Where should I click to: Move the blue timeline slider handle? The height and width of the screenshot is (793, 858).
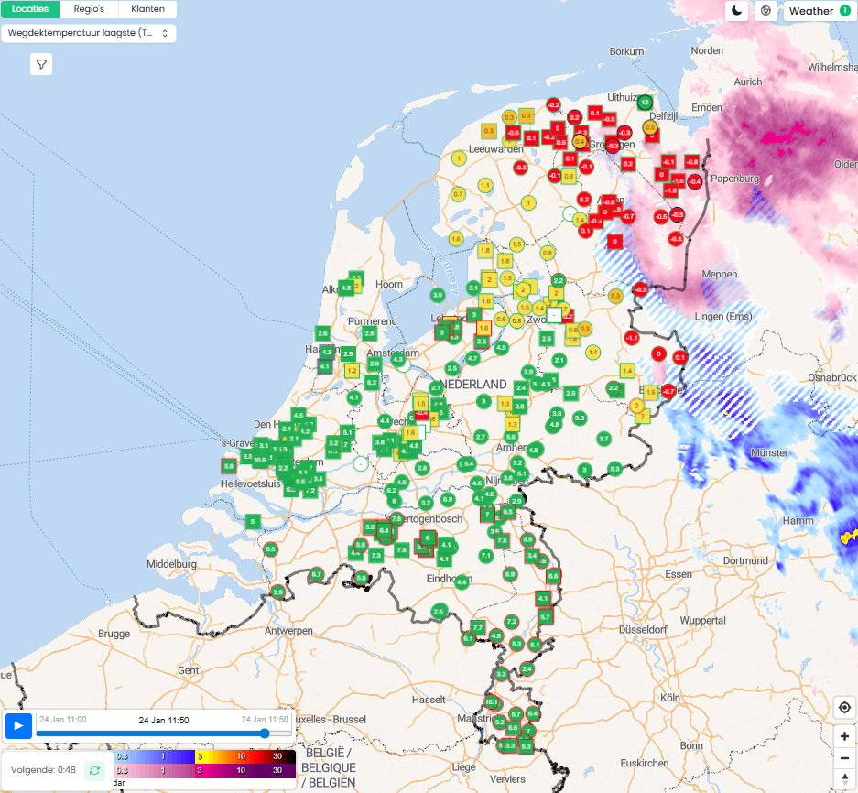[x=265, y=733]
